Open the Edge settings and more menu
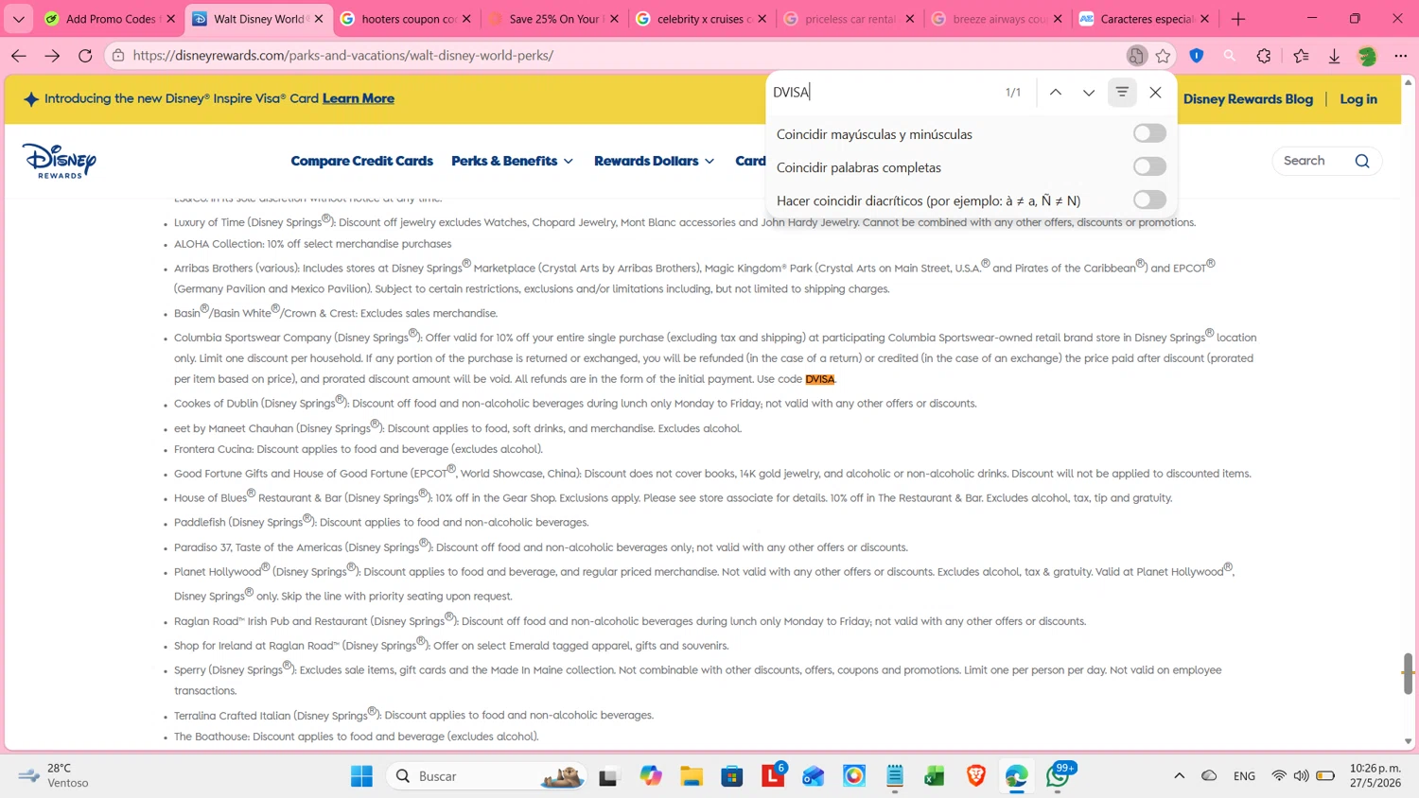Screen dimensions: 1419x798 coord(1401,56)
